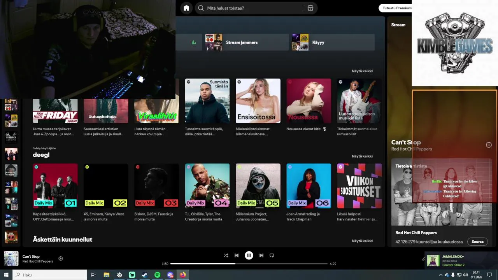This screenshot has height=280, width=498.
Task: Open the JAMALSMOK+ Counter-Strike 2 notification
Action: [461, 261]
